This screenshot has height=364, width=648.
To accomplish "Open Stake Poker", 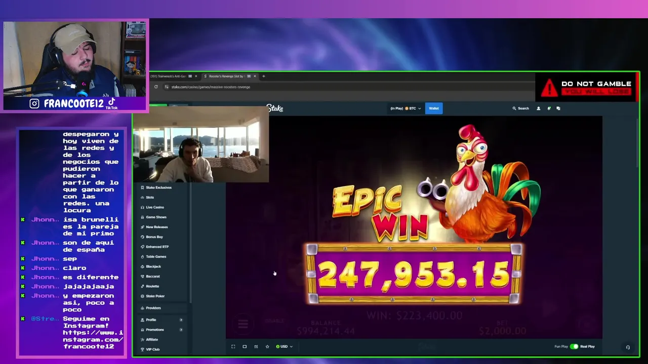I will click(155, 296).
